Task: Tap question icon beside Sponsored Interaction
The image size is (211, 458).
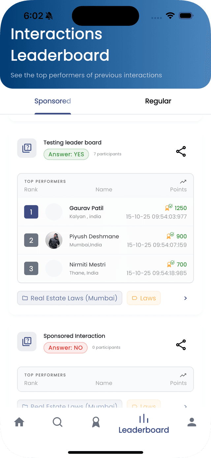Action: pos(27,342)
